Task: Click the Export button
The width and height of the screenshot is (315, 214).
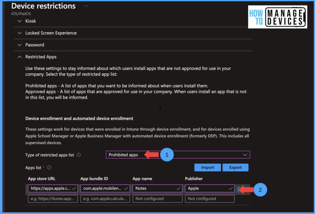Action: pyautogui.click(x=235, y=168)
